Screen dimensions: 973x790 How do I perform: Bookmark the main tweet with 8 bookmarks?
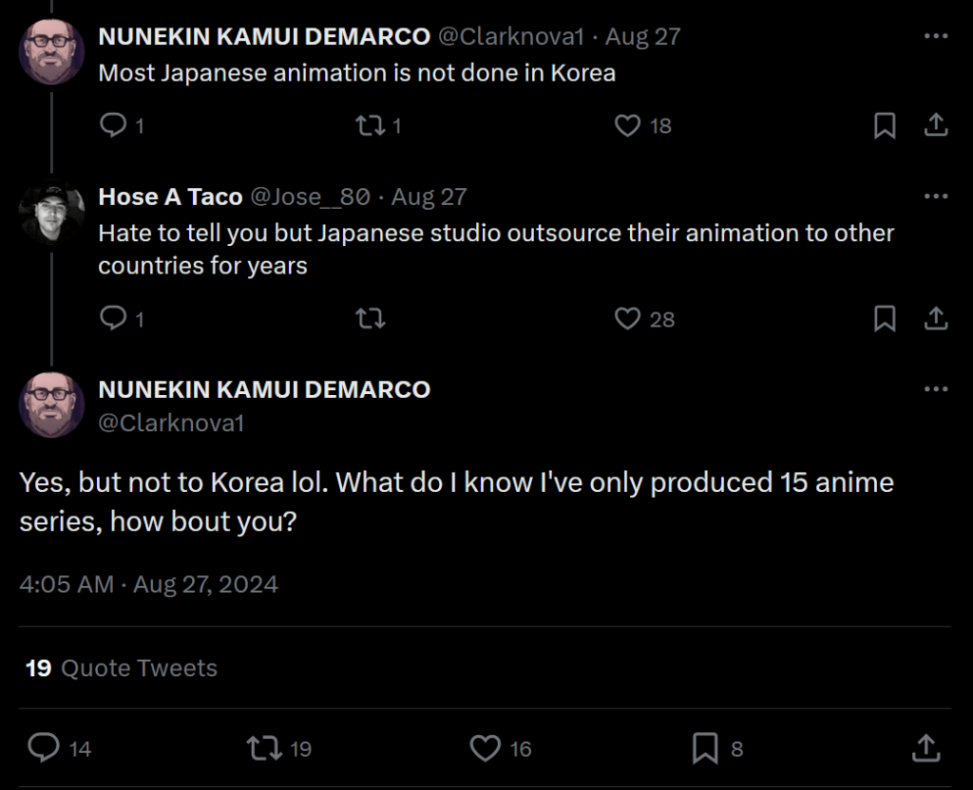[x=705, y=748]
